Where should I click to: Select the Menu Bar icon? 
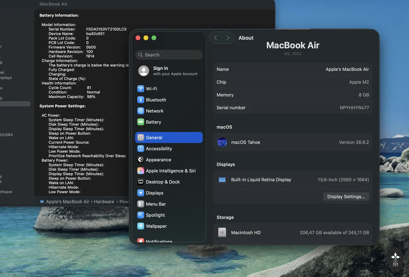[x=140, y=204]
